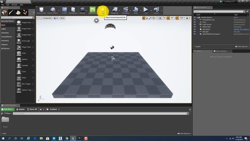Click the Save All button
The height and width of the screenshot is (141, 250).
32,109
